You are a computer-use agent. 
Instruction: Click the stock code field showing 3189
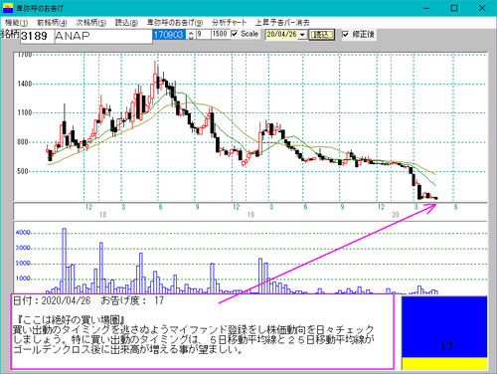pyautogui.click(x=37, y=36)
